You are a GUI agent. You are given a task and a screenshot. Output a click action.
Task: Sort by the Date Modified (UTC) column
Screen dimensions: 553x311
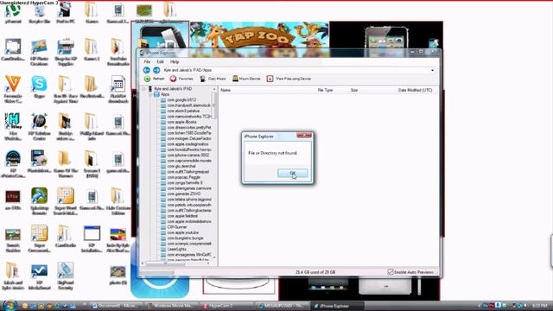(x=415, y=90)
